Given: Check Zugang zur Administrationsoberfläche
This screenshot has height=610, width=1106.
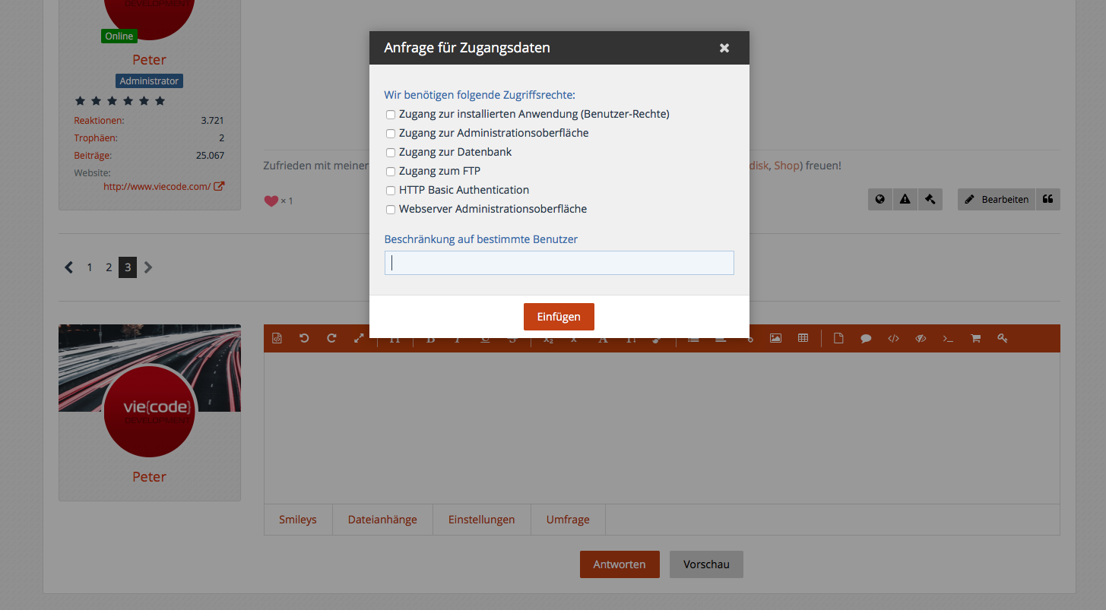Looking at the screenshot, I should point(391,134).
